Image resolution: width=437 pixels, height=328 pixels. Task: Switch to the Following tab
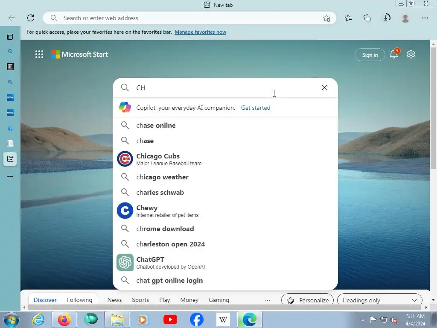pos(79,300)
